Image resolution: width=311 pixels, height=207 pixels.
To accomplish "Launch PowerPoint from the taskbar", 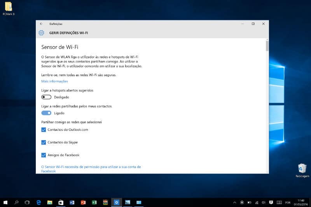I will 83,202.
